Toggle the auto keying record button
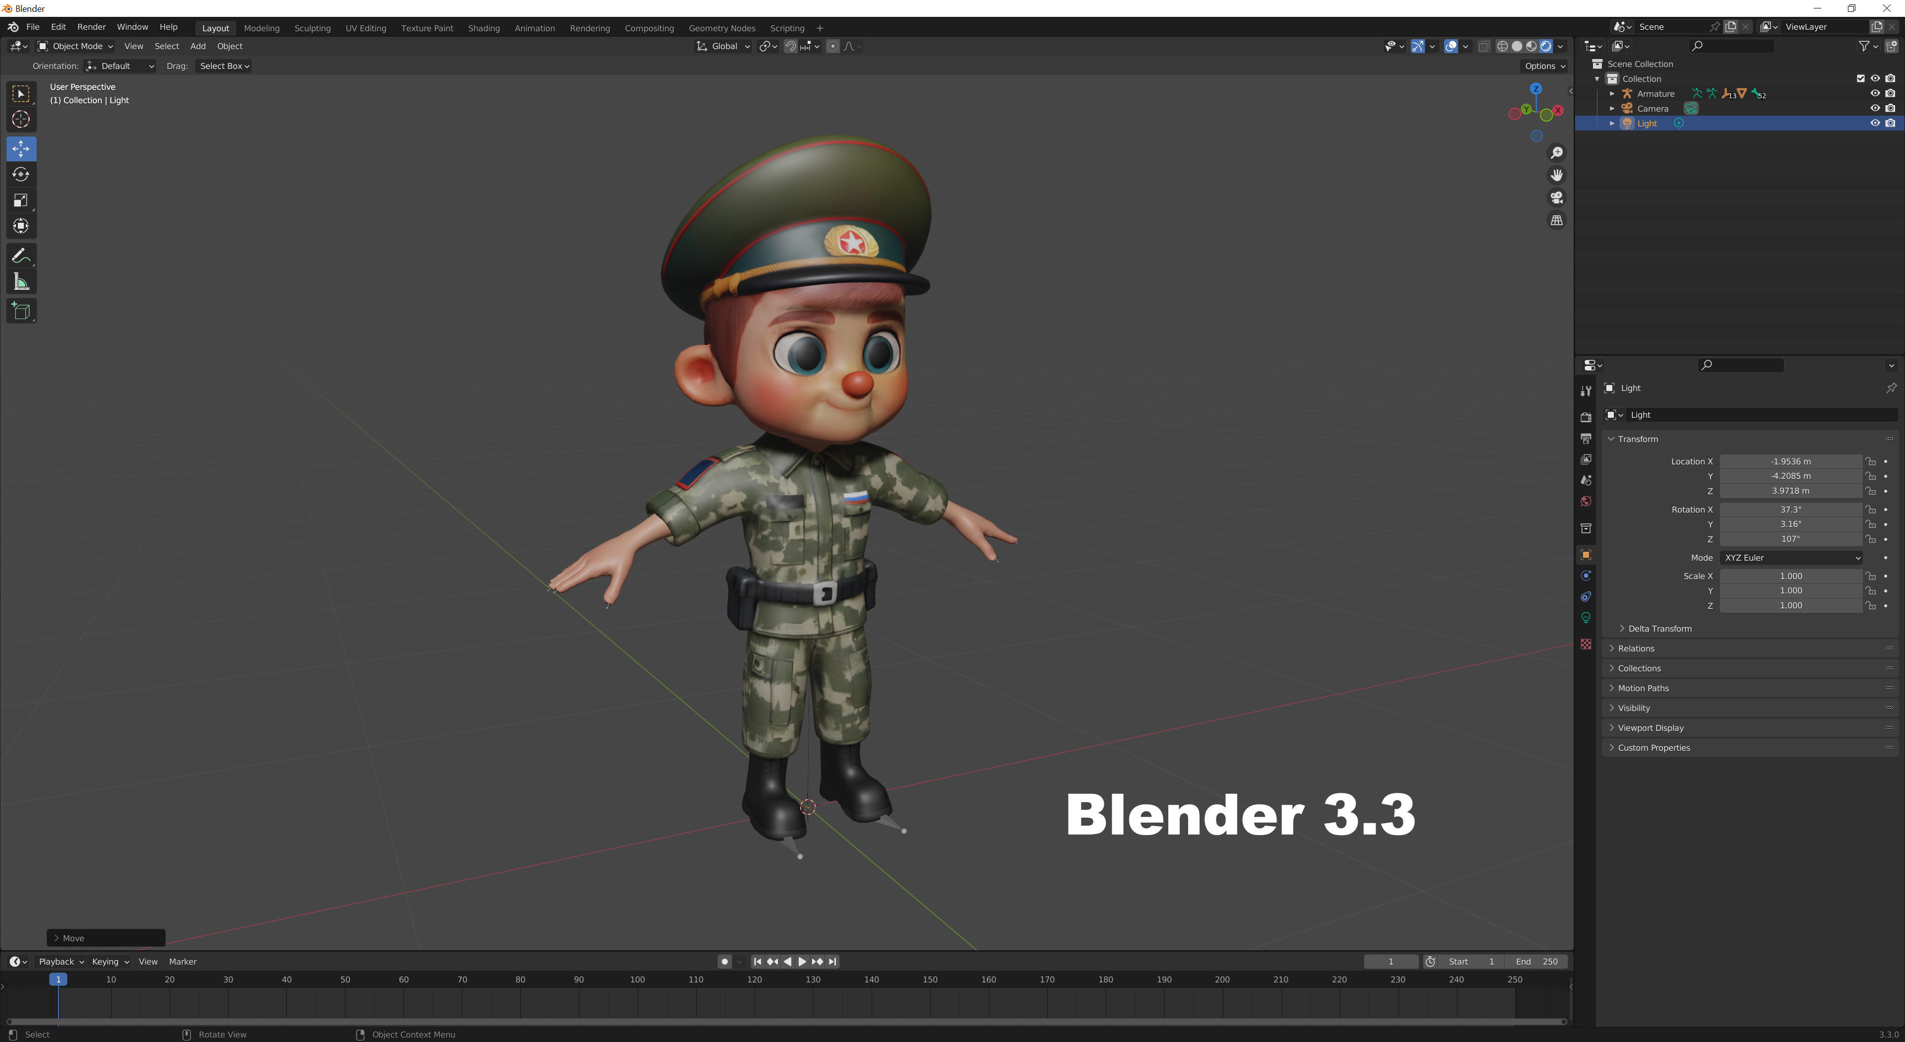Viewport: 1905px width, 1042px height. pyautogui.click(x=724, y=962)
